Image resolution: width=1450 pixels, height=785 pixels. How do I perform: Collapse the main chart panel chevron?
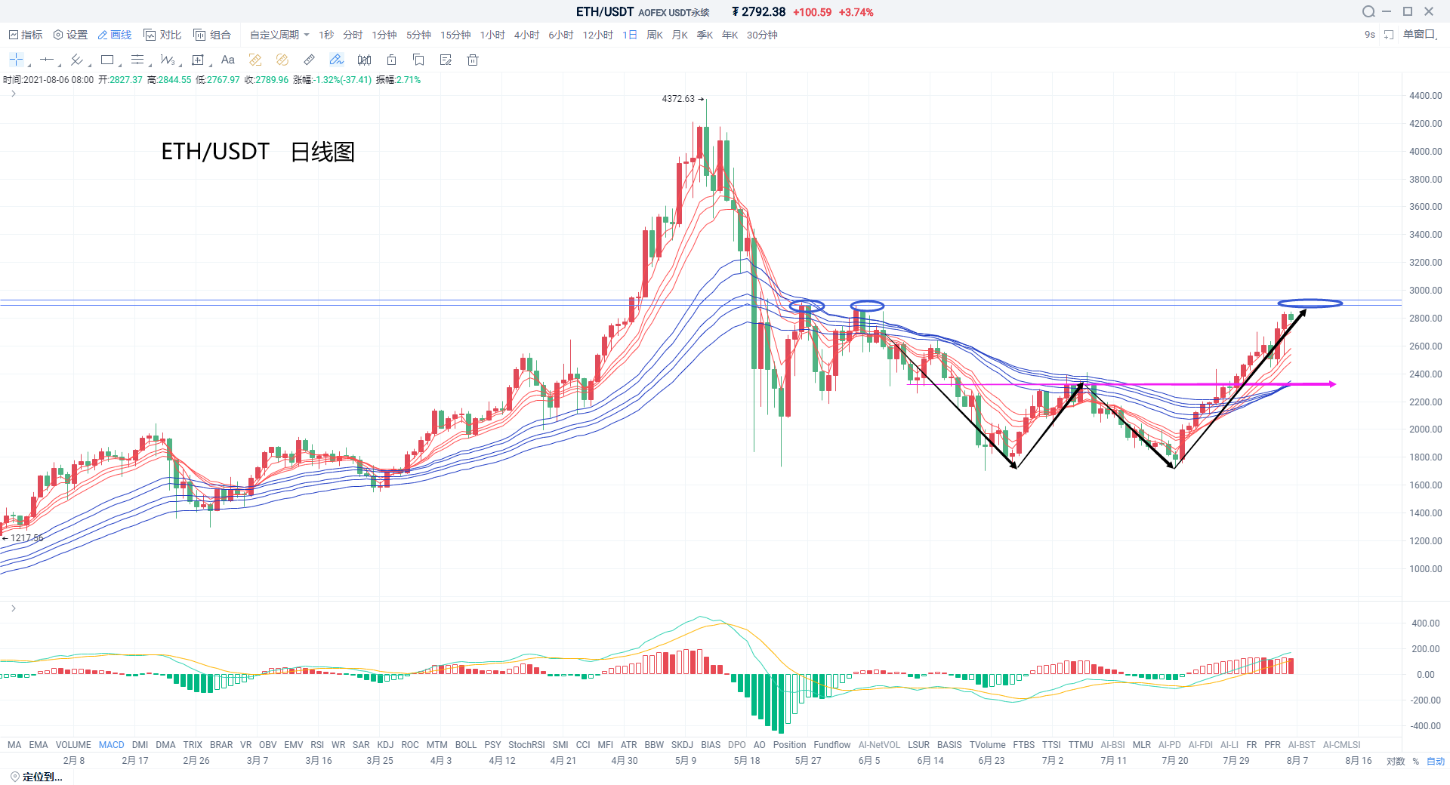14,94
